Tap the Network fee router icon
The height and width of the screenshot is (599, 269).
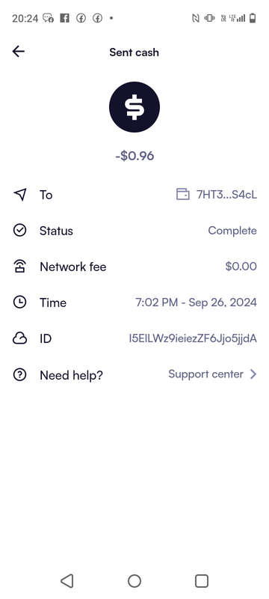[x=20, y=267]
